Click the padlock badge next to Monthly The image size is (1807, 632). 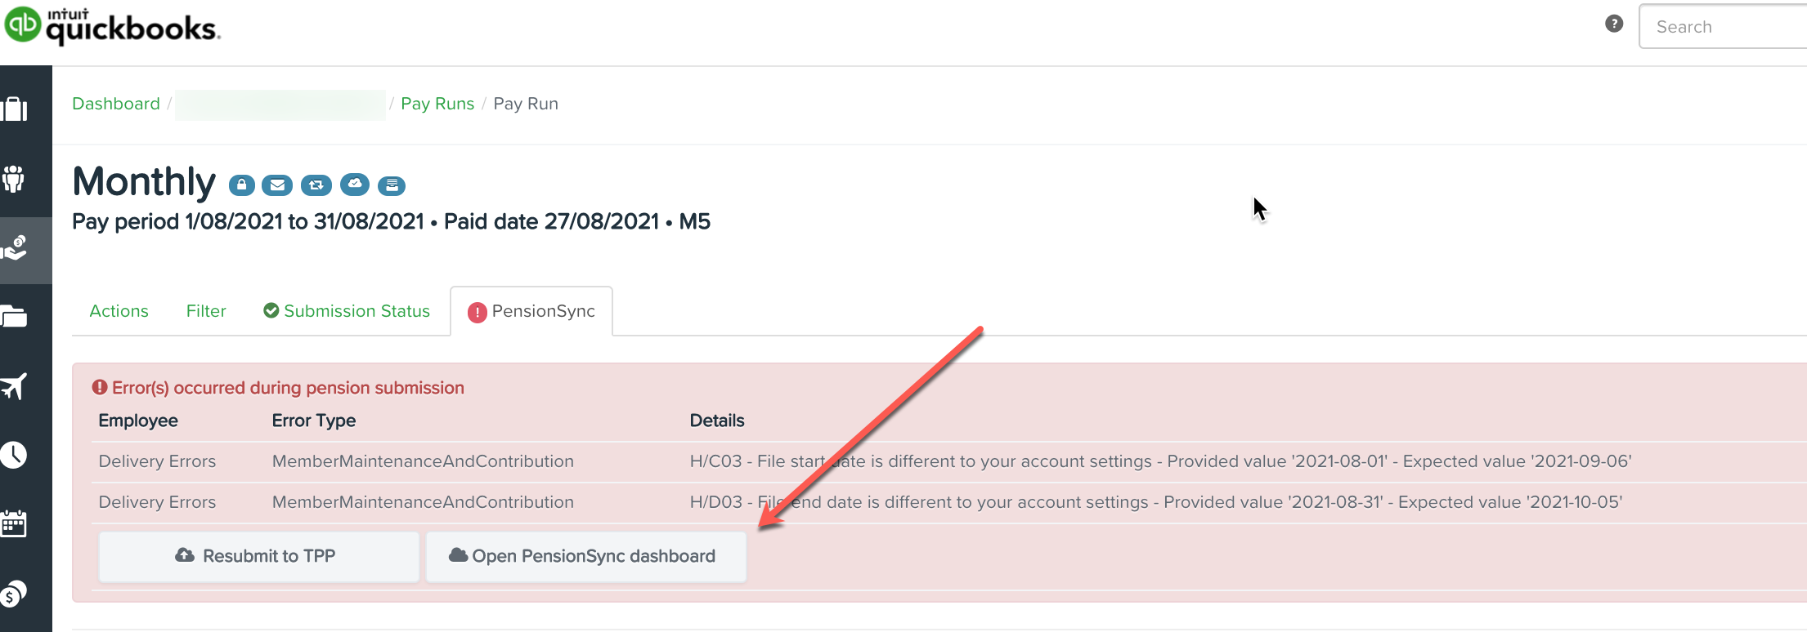(241, 185)
